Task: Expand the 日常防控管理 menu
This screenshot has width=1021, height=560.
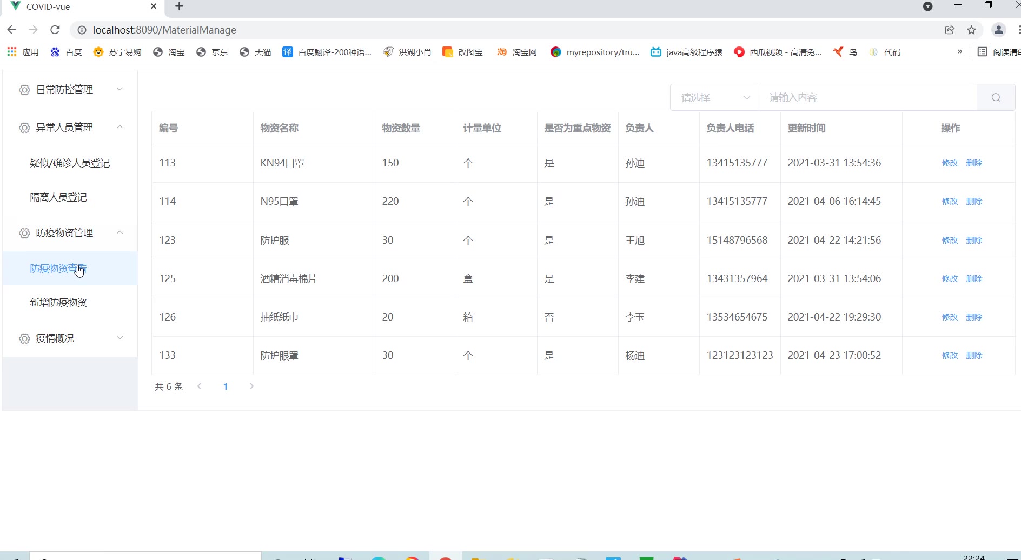Action: (70, 90)
